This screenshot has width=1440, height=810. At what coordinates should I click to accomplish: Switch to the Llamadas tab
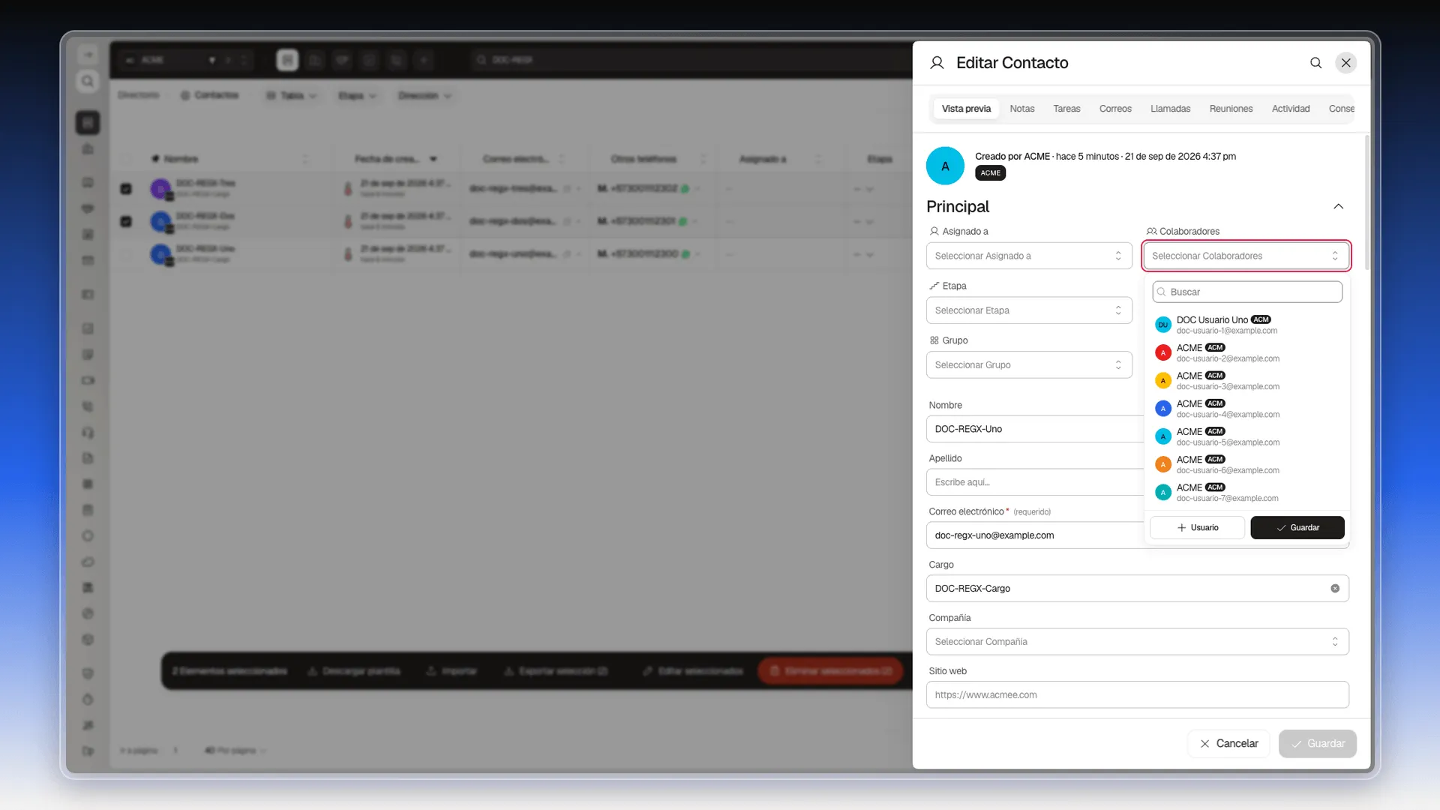1170,109
